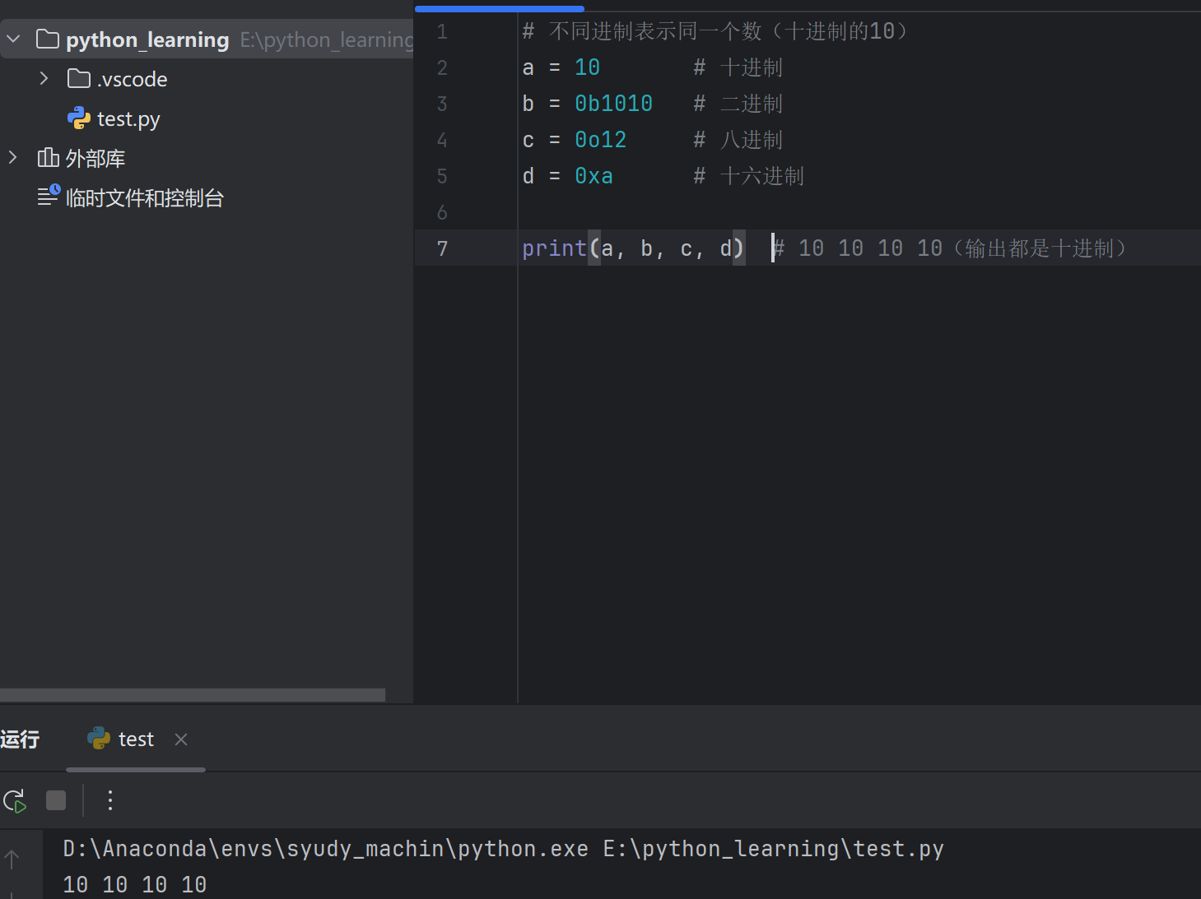Click the hex literal 0xa
The height and width of the screenshot is (899, 1201).
point(594,176)
